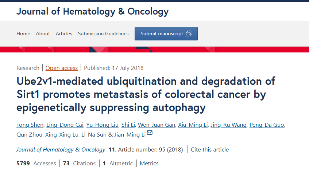Open author Wen-Juan Gan link
This screenshot has height=177, width=309.
[157, 125]
